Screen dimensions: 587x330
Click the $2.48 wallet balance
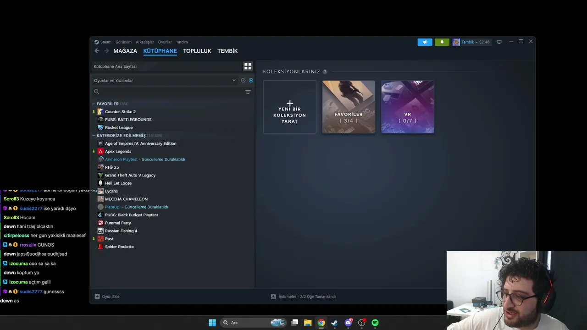484,42
